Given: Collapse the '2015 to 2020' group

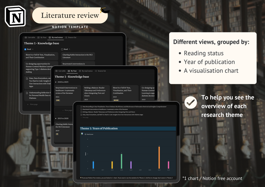Looking at the screenshot, I should click(56, 119).
